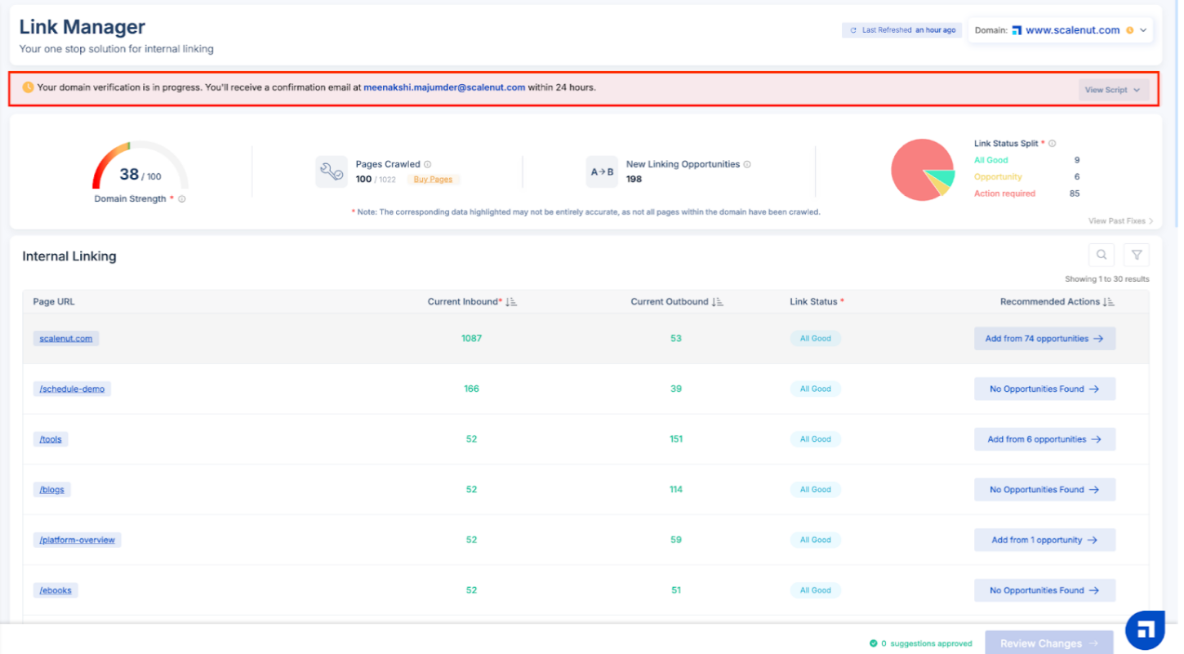Click info icon next to Domain Strength
1184x654 pixels.
click(182, 199)
